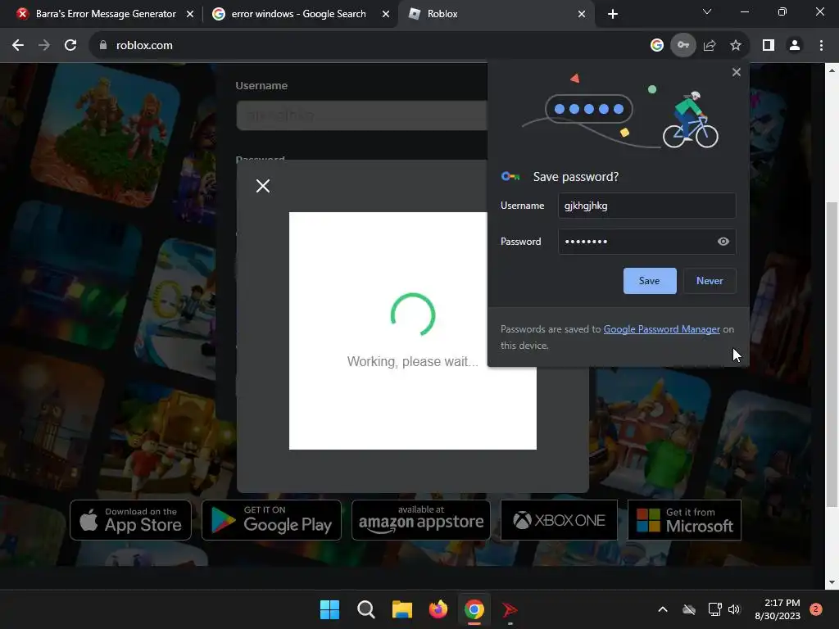839x629 pixels.
Task: Open the clock showing 2:17 PM
Action: tap(778, 609)
